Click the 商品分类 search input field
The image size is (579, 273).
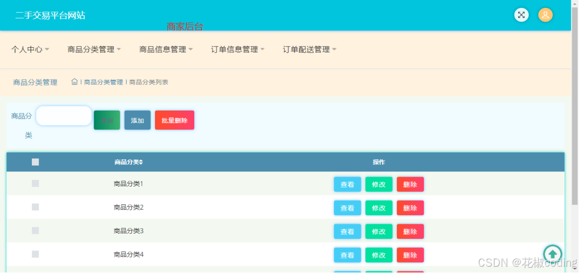click(x=64, y=116)
